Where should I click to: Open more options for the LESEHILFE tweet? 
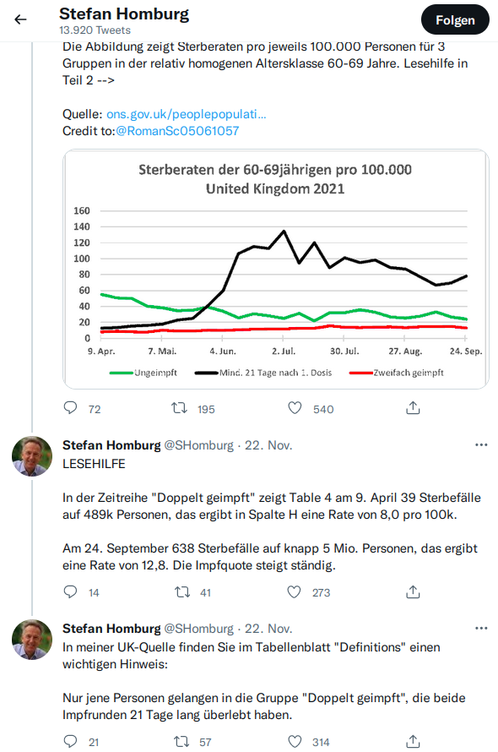click(x=481, y=445)
